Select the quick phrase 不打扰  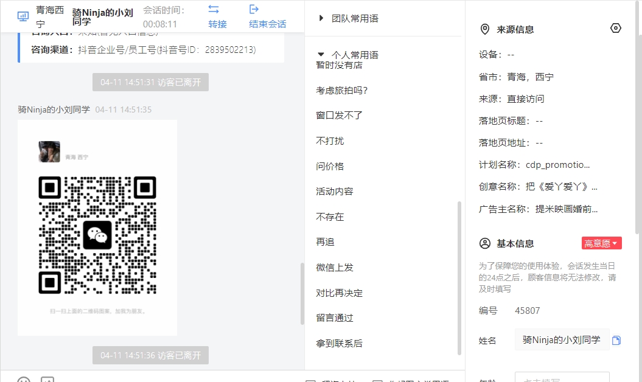[x=330, y=141]
